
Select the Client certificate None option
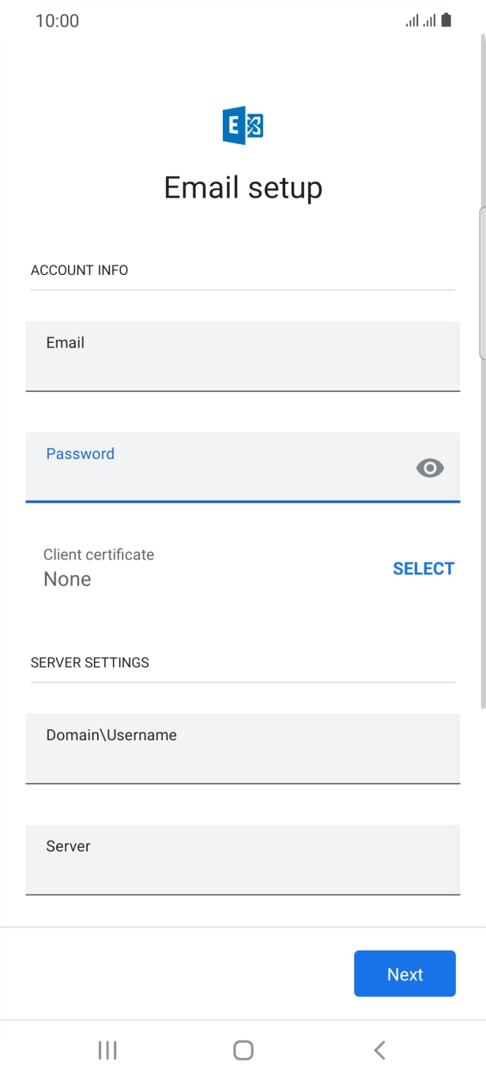[97, 567]
